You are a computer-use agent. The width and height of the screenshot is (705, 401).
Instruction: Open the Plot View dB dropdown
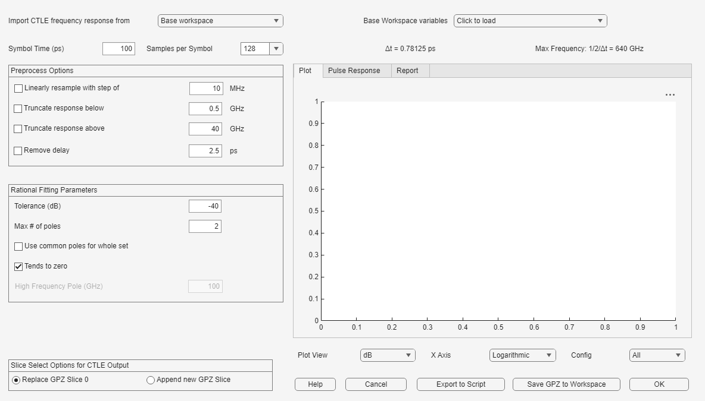[388, 355]
